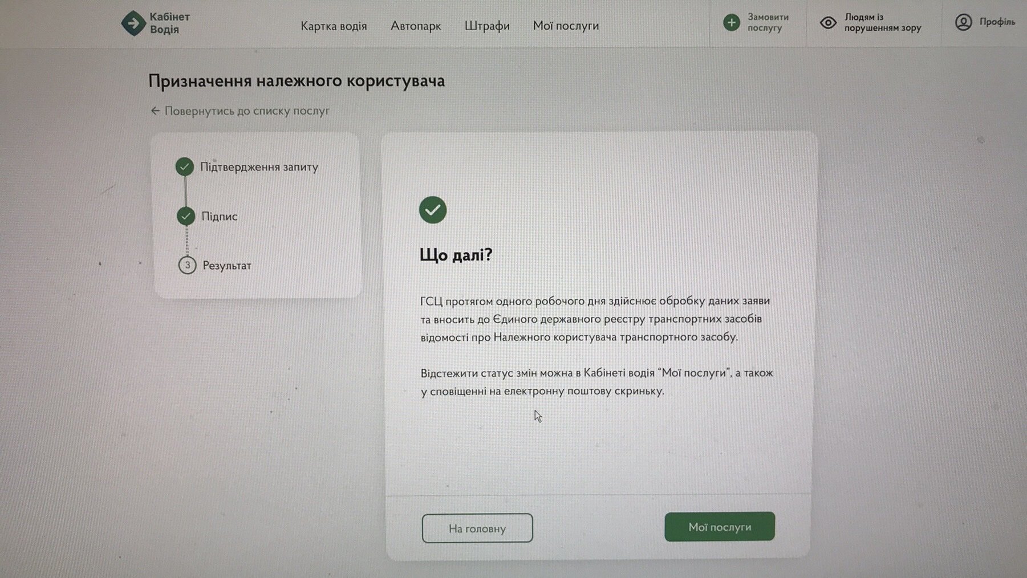
Task: Open Мої послуги in the top navigation
Action: (x=566, y=26)
